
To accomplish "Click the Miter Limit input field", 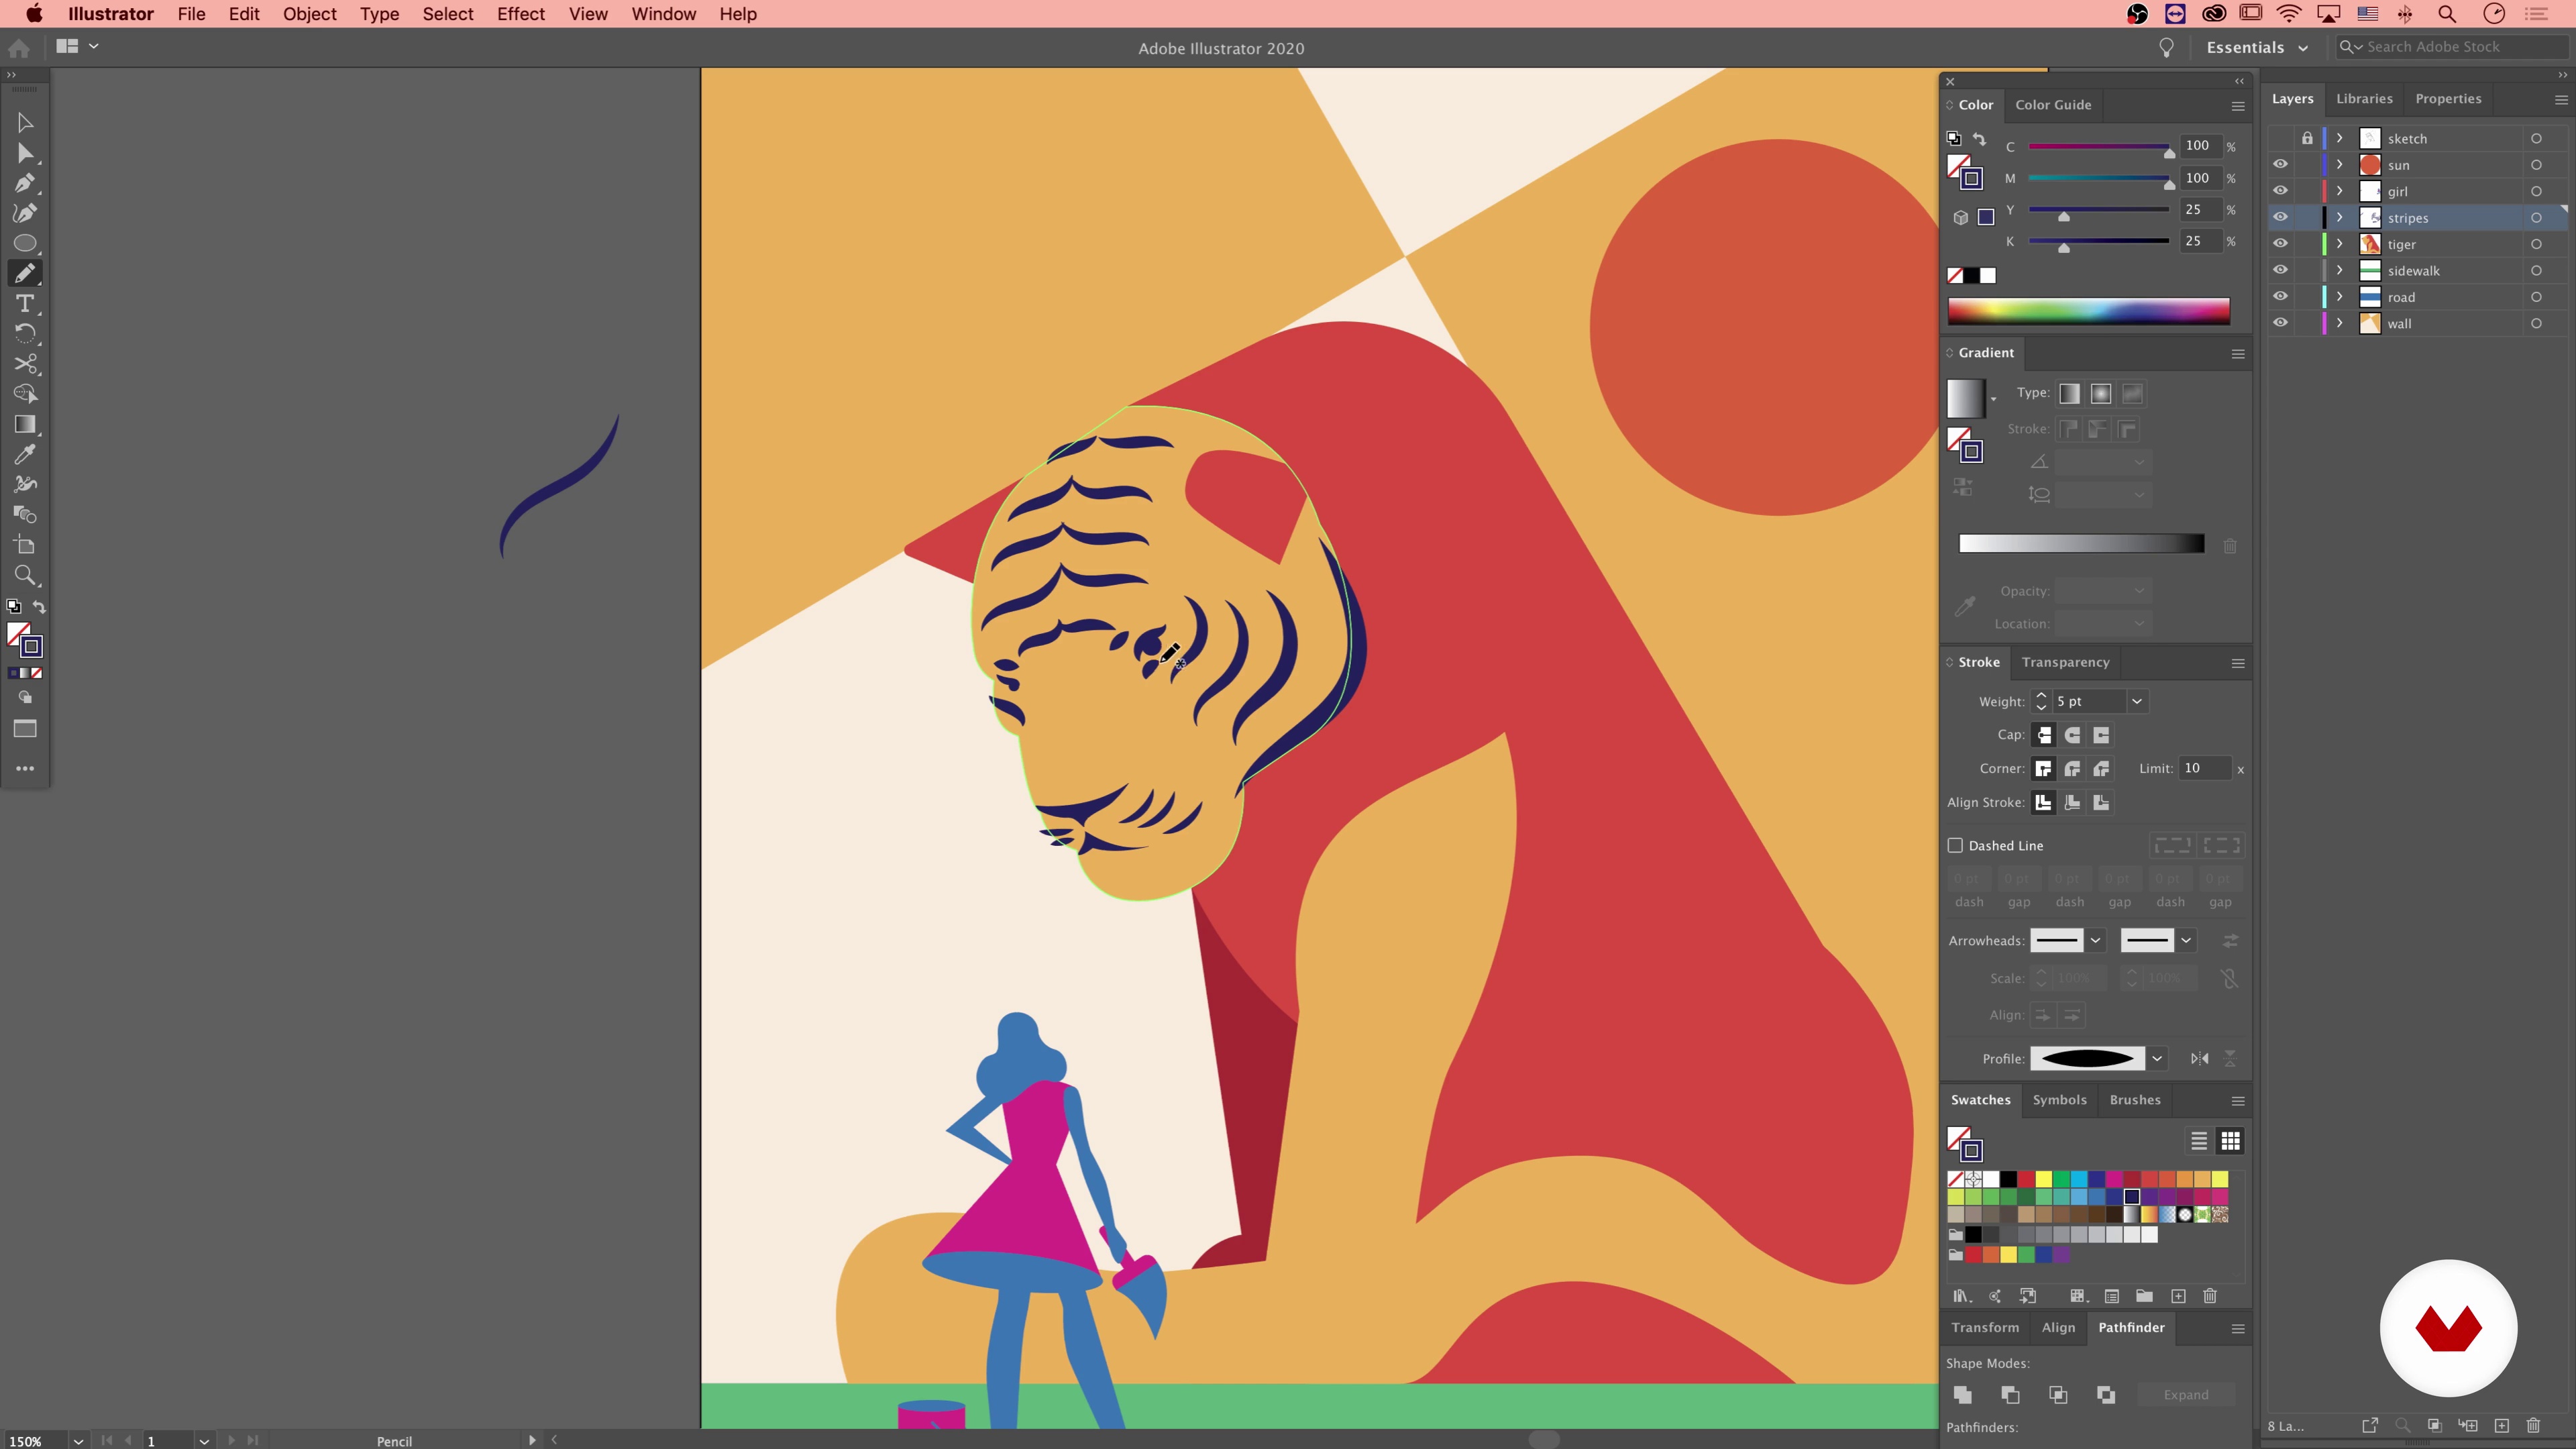I will pos(2204,768).
